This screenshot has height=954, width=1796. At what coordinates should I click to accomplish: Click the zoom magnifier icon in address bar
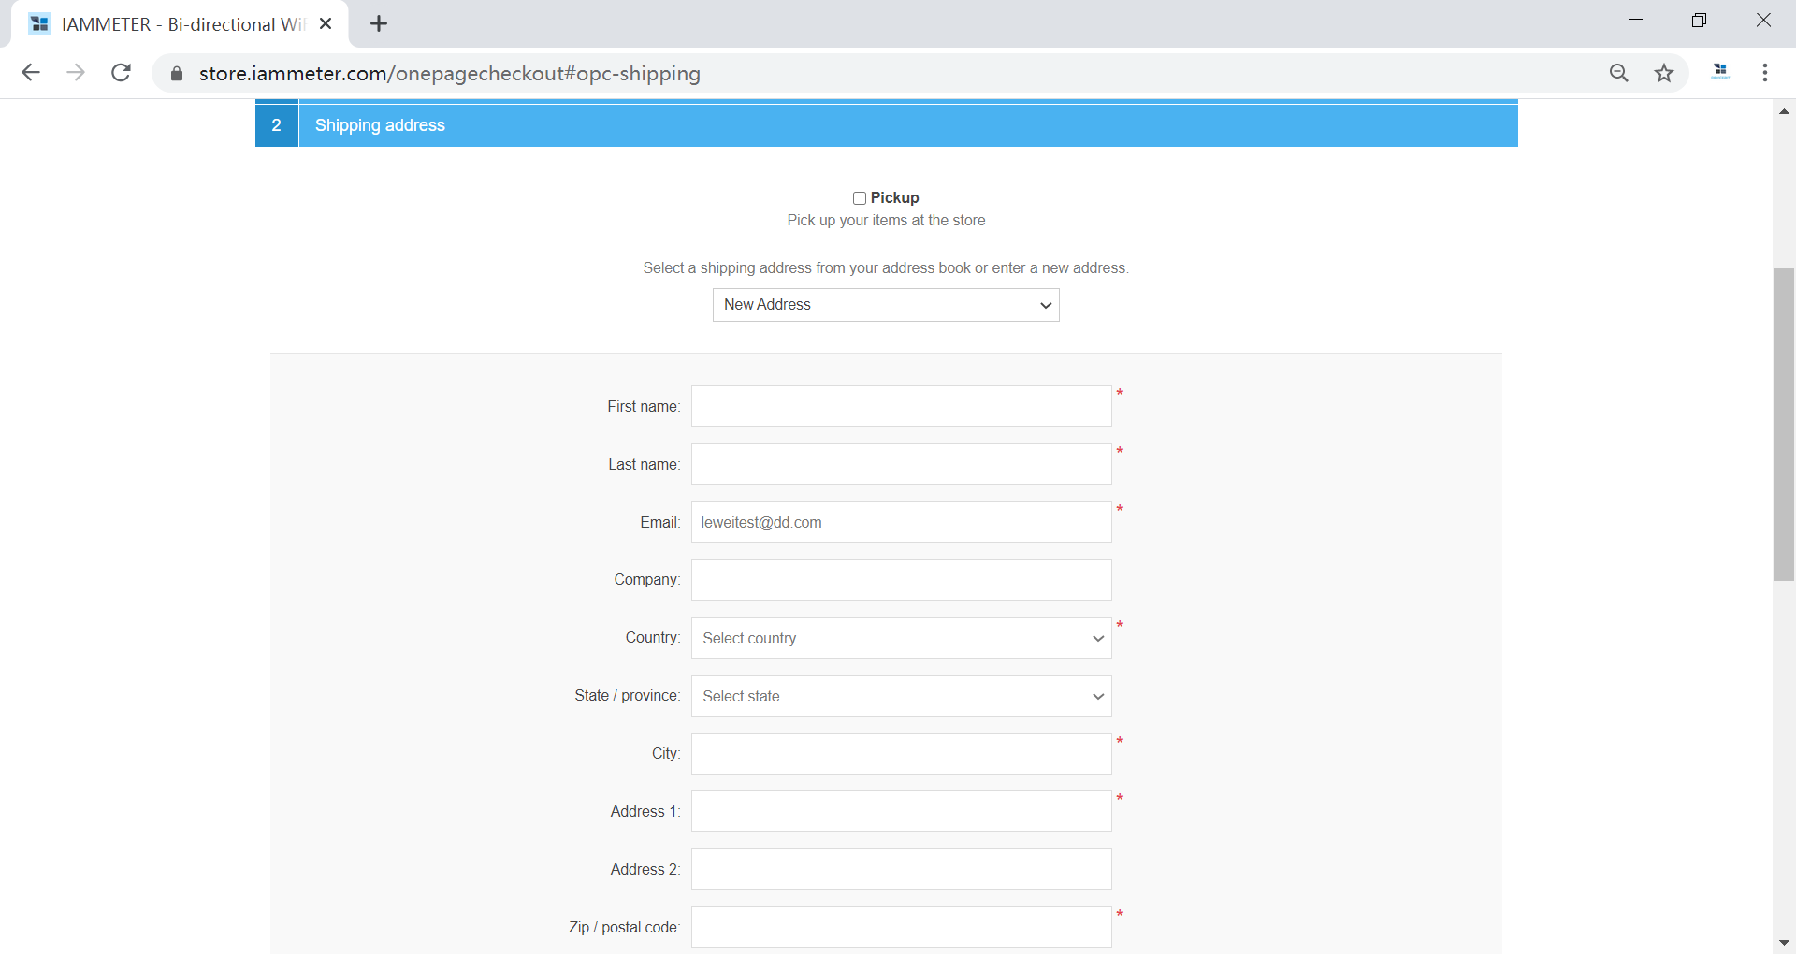(1618, 73)
